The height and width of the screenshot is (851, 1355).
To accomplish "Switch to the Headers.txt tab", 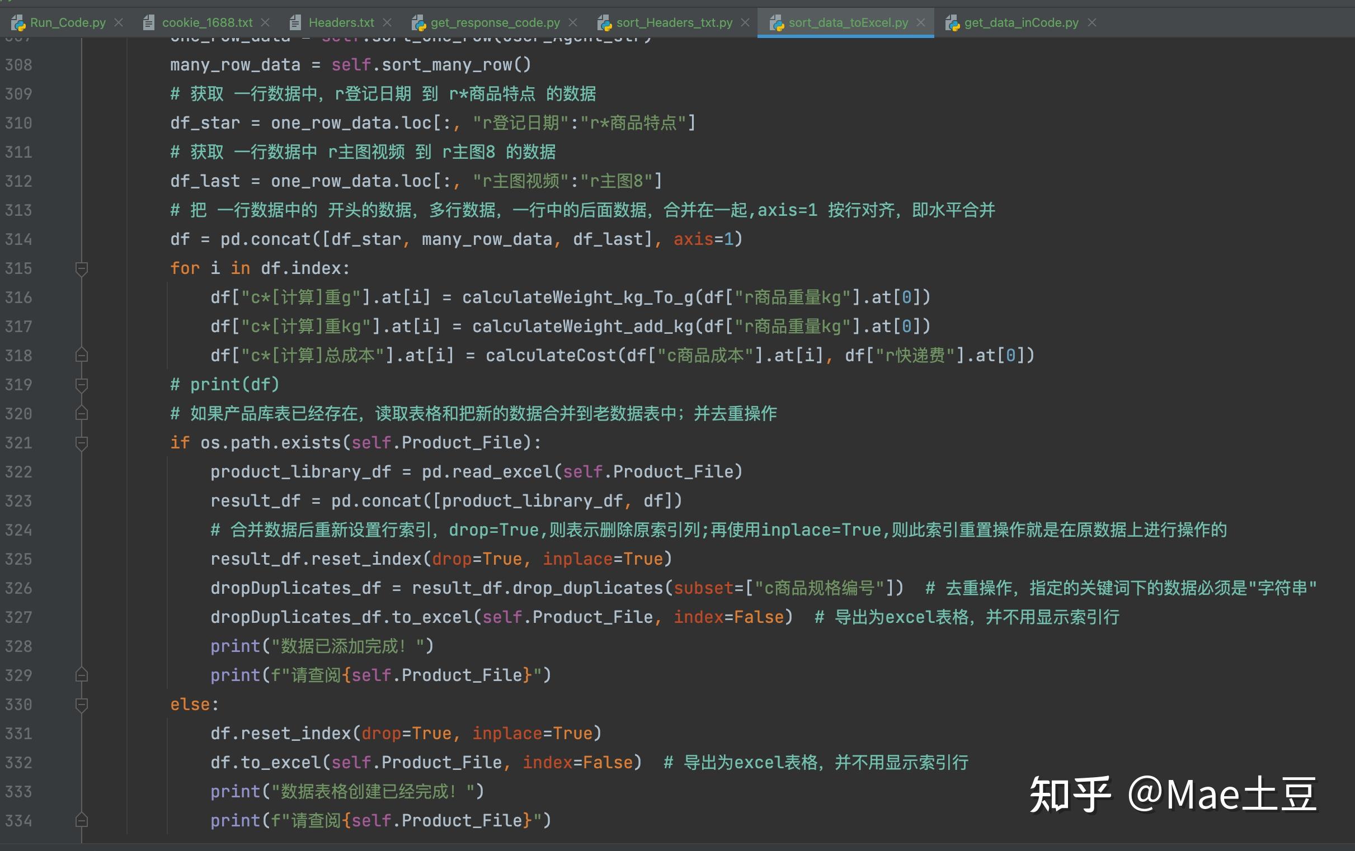I will [x=341, y=23].
